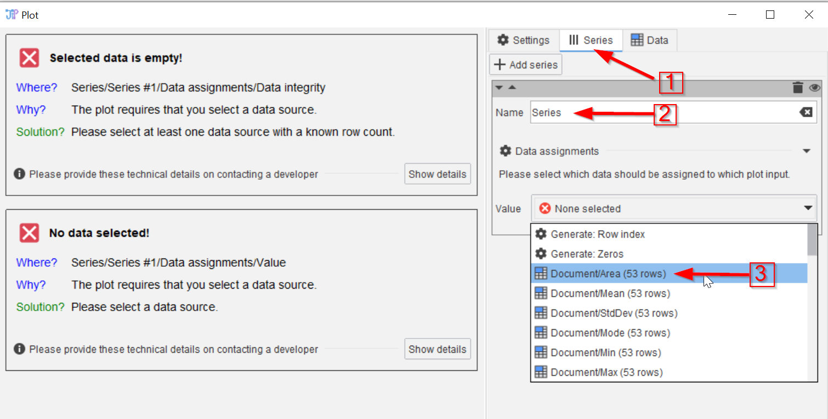
Task: Delete the series with trash icon
Action: coord(798,88)
